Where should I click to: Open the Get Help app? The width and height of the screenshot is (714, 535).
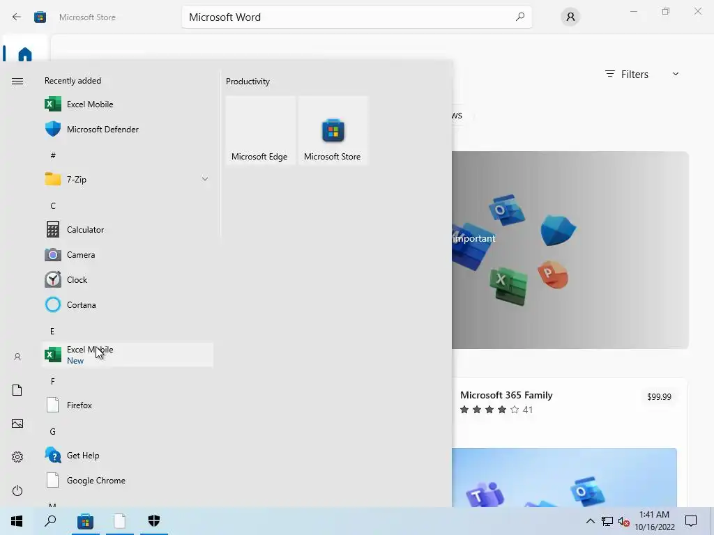127,456
